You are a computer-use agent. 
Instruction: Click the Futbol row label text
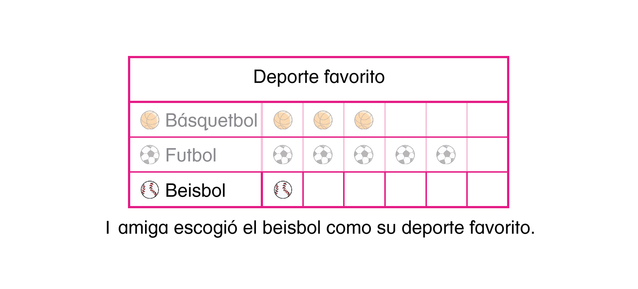[191, 155]
